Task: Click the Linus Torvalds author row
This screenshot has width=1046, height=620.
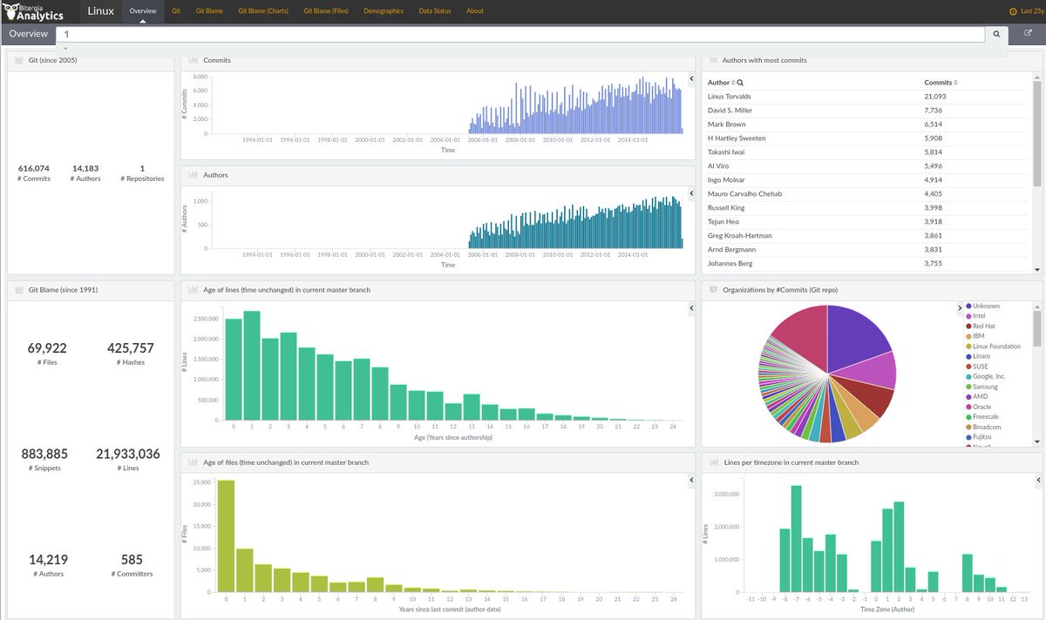Action: [x=867, y=97]
